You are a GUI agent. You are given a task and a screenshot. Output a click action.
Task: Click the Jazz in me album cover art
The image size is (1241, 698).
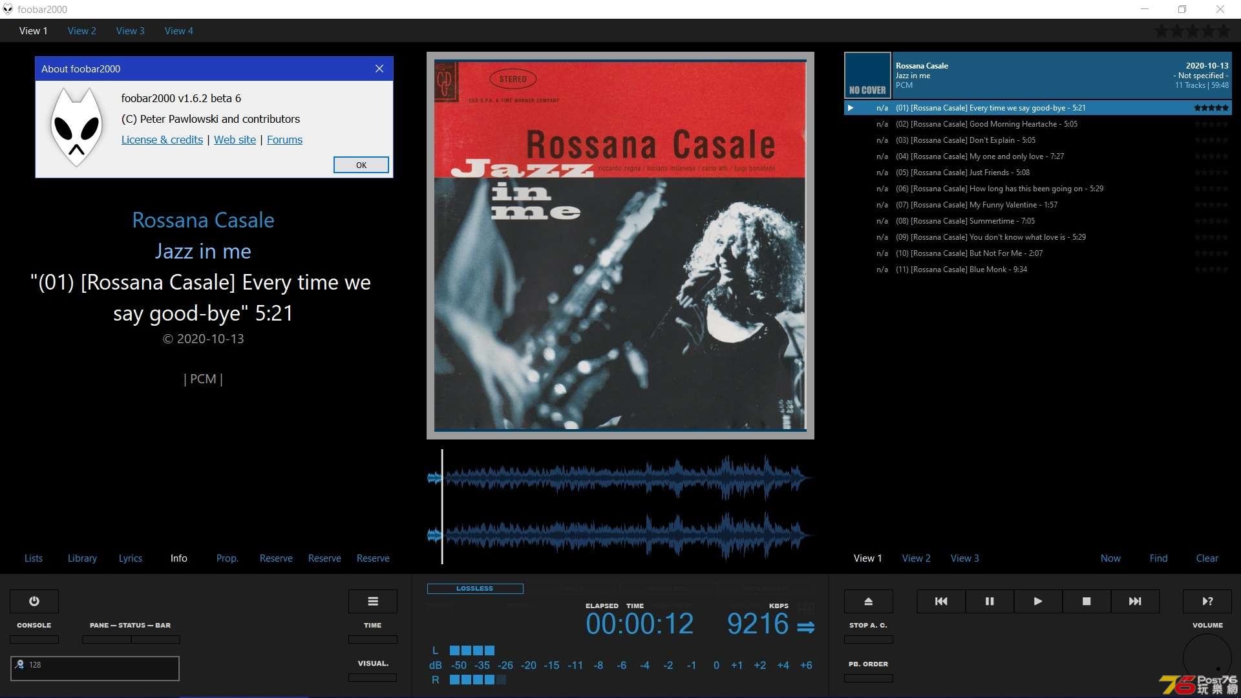pyautogui.click(x=620, y=246)
